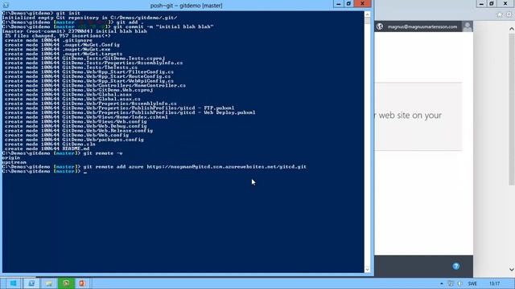Click the '25 files changed' output line
The image size is (515, 289).
[57, 35]
